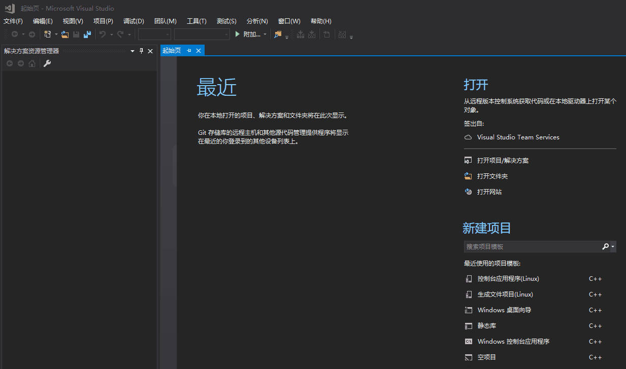Click Solution Explorer forward arrow icon

pos(21,63)
